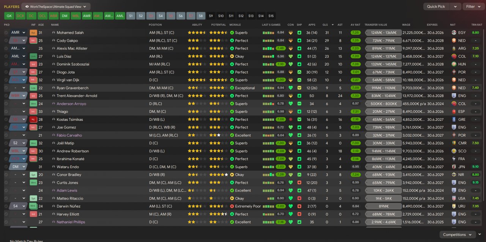Open the Quick Pick arrow menu

pos(455,6)
